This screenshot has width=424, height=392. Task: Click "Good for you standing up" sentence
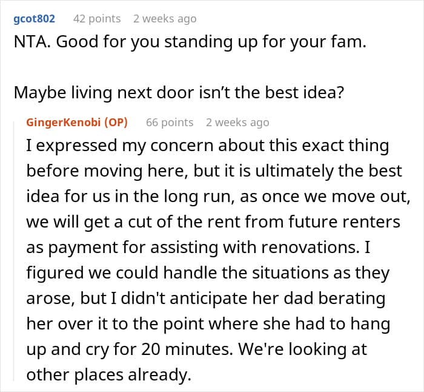211,42
